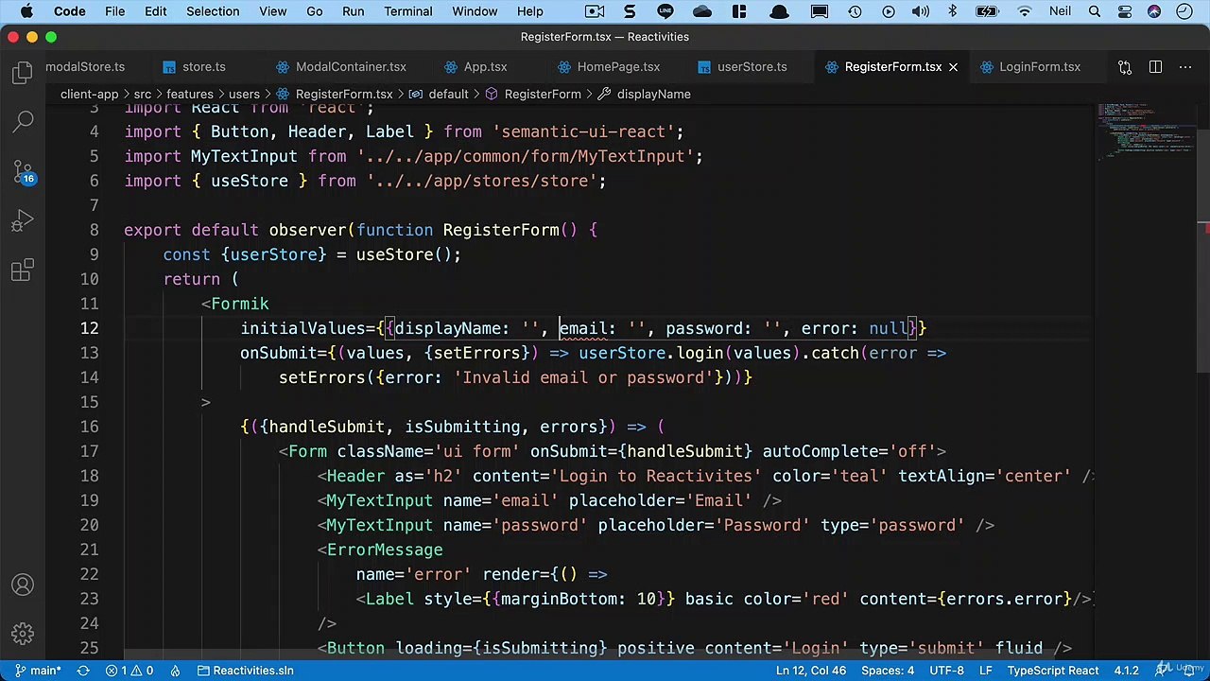Click the Battery icon in menu bar
The width and height of the screenshot is (1210, 681).
987,11
